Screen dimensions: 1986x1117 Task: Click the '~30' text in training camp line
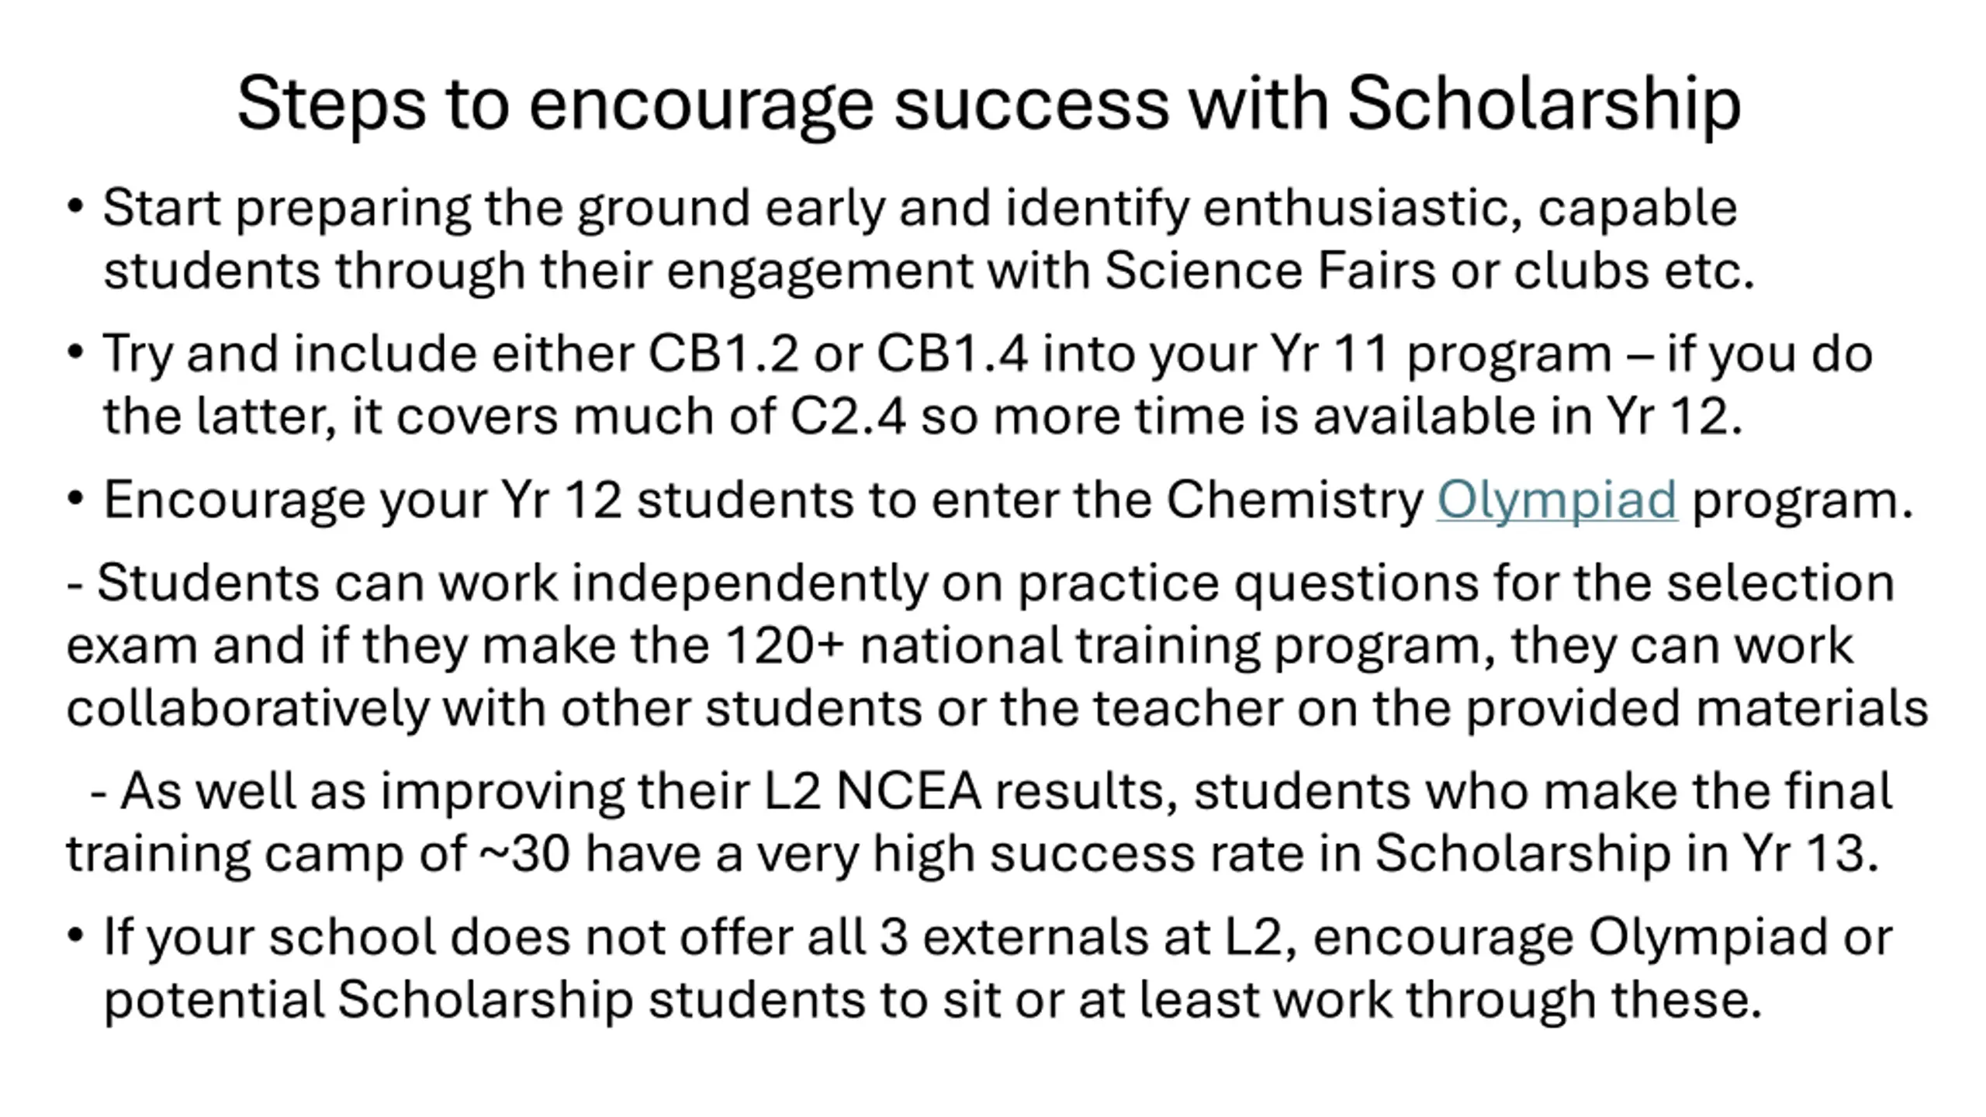coord(524,854)
